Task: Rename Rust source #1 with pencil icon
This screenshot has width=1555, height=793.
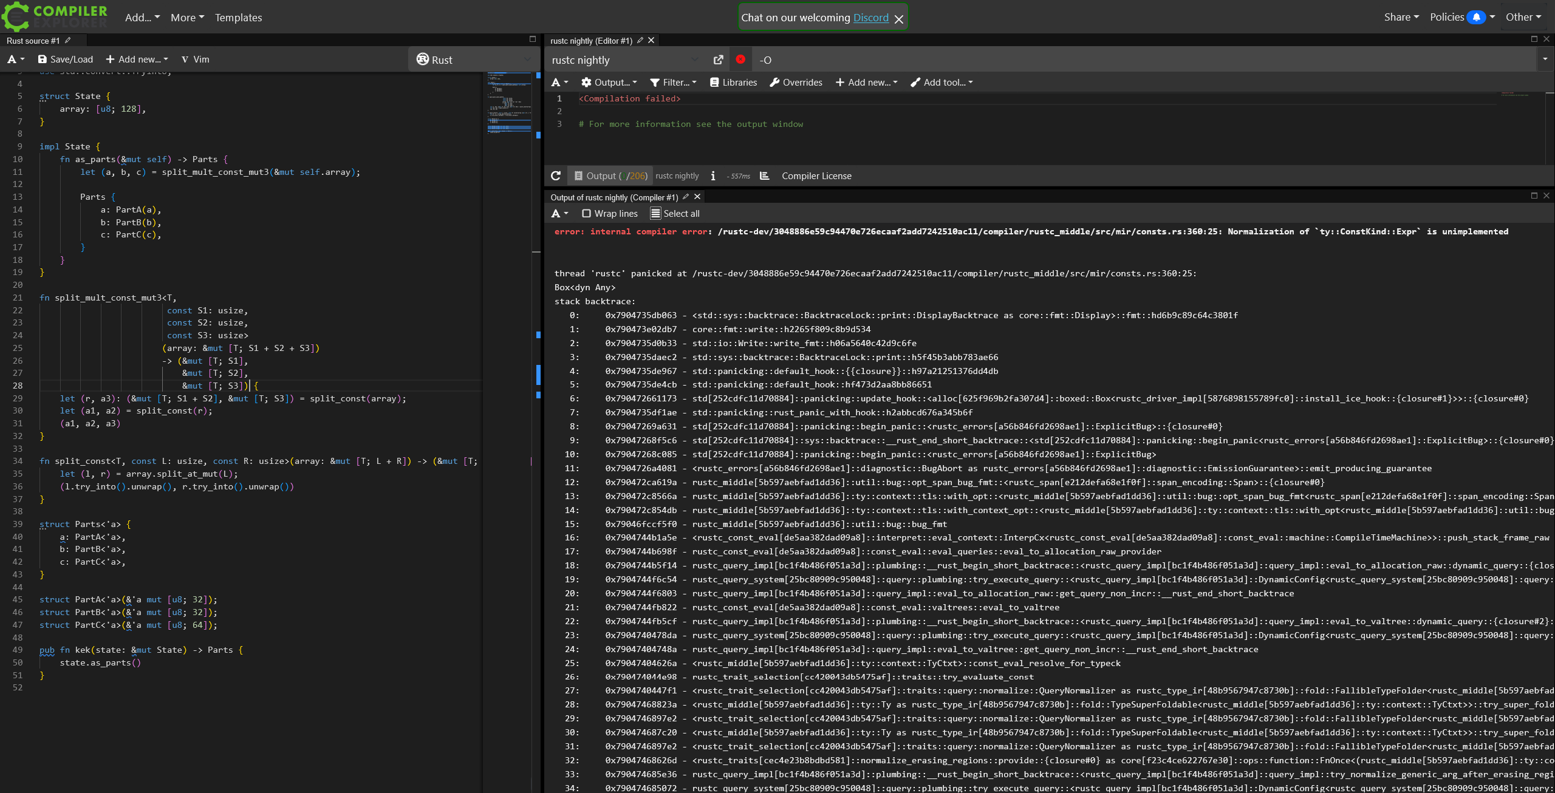Action: point(67,41)
